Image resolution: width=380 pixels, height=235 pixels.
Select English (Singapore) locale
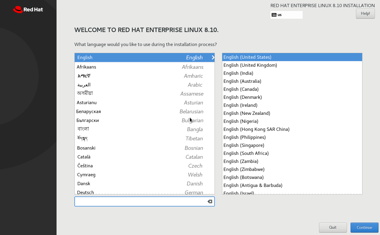[x=243, y=145]
